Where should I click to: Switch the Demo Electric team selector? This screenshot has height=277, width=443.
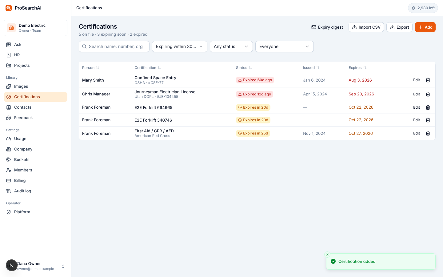(35, 28)
